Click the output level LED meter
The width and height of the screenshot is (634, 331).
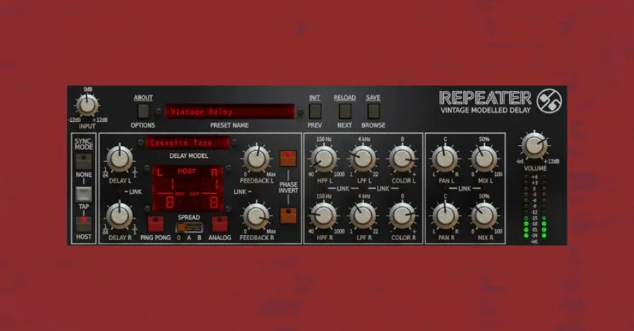click(535, 209)
